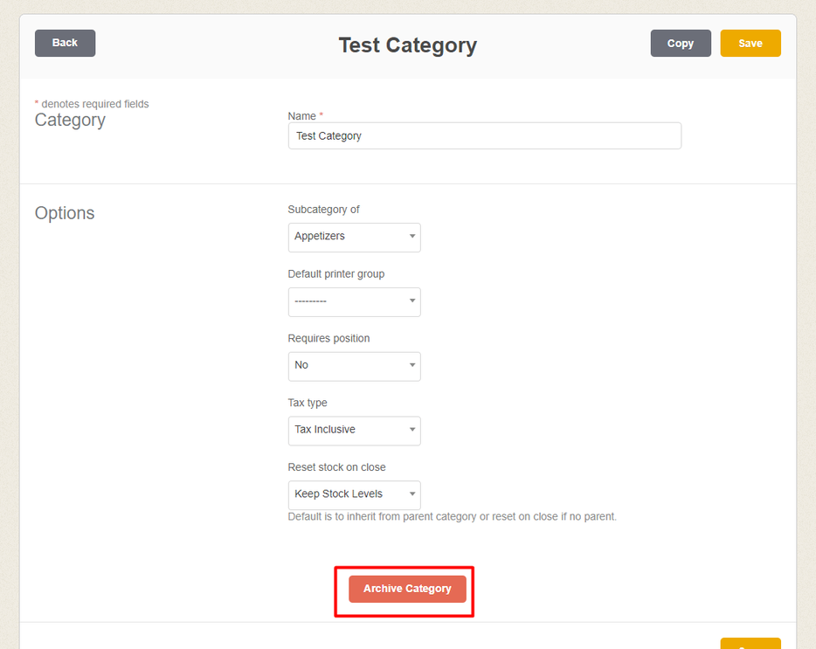The width and height of the screenshot is (816, 649).
Task: Click the Requires position label
Action: (328, 339)
